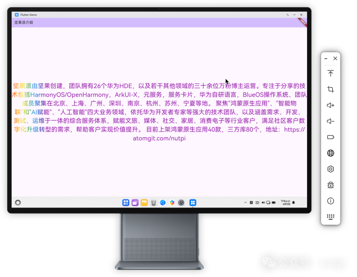
Task: Minimize the emulator toolbar panel
Action: click(x=326, y=59)
